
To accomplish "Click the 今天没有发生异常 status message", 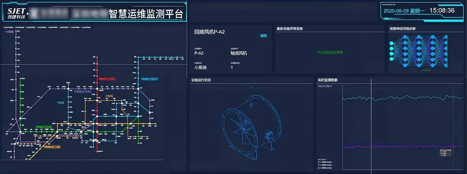I will point(330,52).
